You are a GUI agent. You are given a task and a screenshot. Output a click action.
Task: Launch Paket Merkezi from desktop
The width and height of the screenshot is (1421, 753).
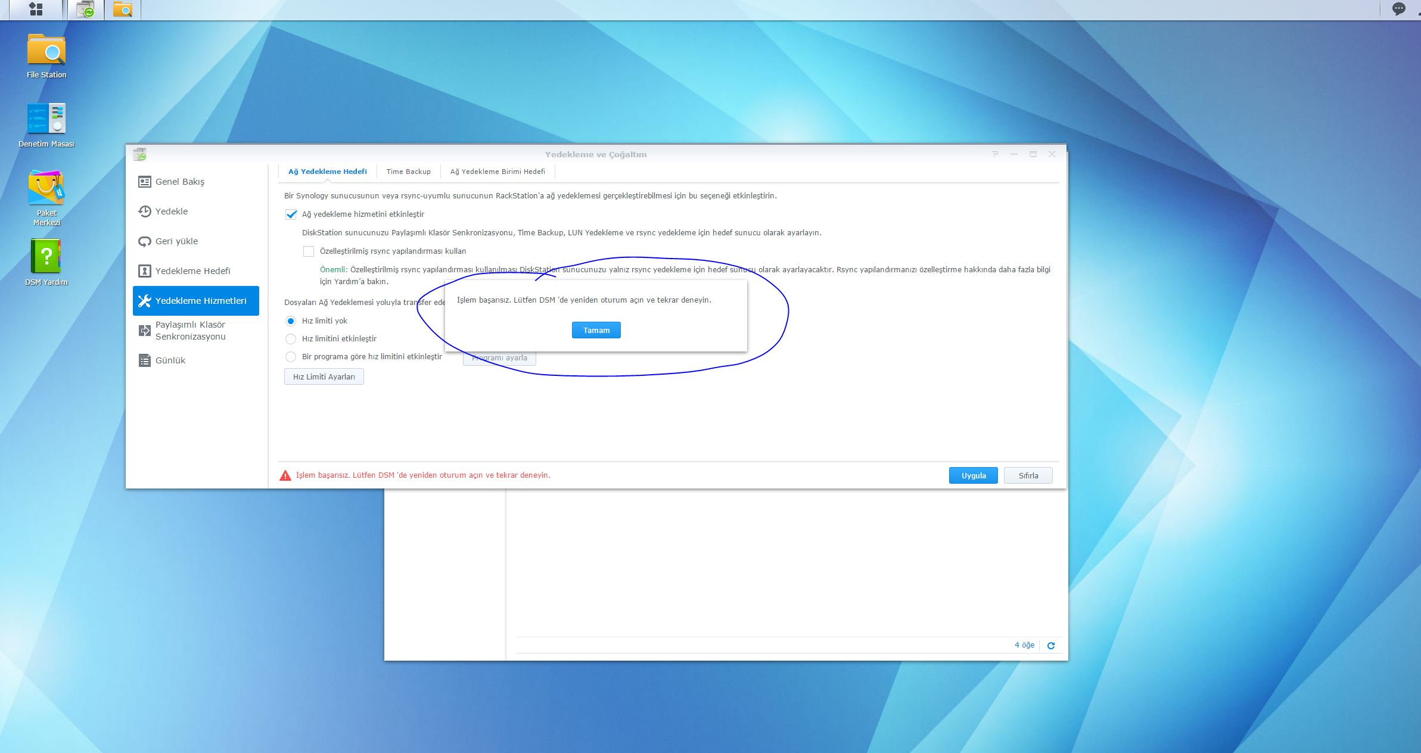[46, 189]
